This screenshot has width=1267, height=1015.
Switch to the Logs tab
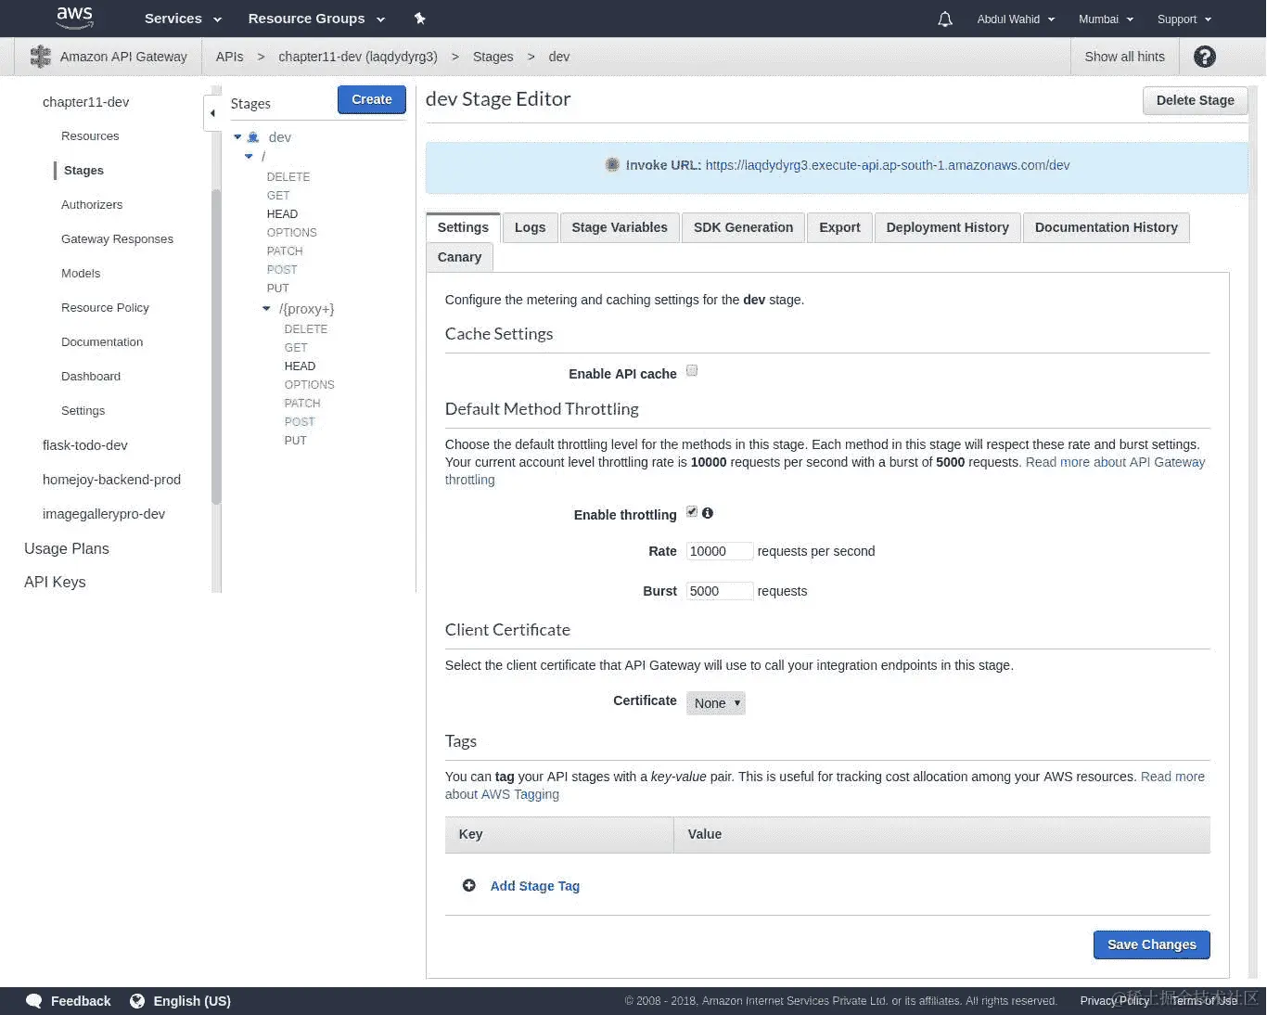[530, 227]
